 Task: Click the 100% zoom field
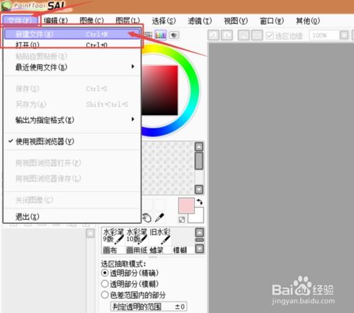324,35
